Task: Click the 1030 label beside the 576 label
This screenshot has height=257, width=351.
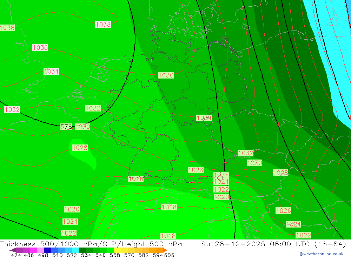Action: 82,127
